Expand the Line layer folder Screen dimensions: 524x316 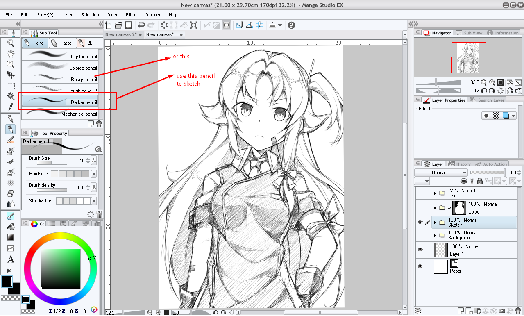coord(435,193)
